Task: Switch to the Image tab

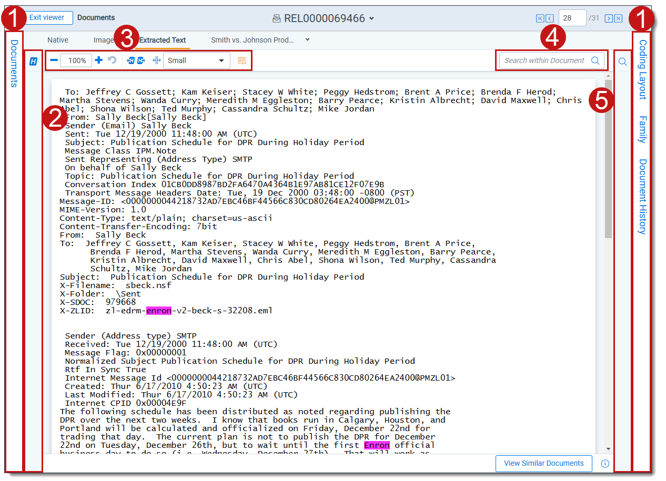Action: pos(104,39)
